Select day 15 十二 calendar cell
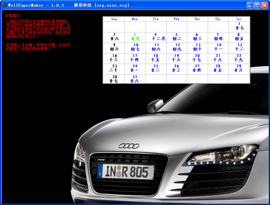270x205 pixels. pyautogui.click(x=239, y=48)
